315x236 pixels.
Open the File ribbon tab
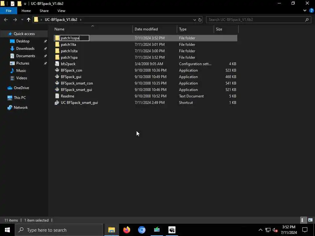pos(9,11)
